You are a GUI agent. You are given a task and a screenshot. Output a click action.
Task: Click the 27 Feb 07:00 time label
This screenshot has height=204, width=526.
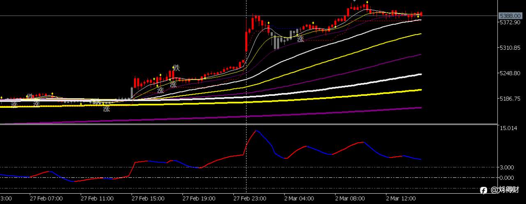[46, 198]
